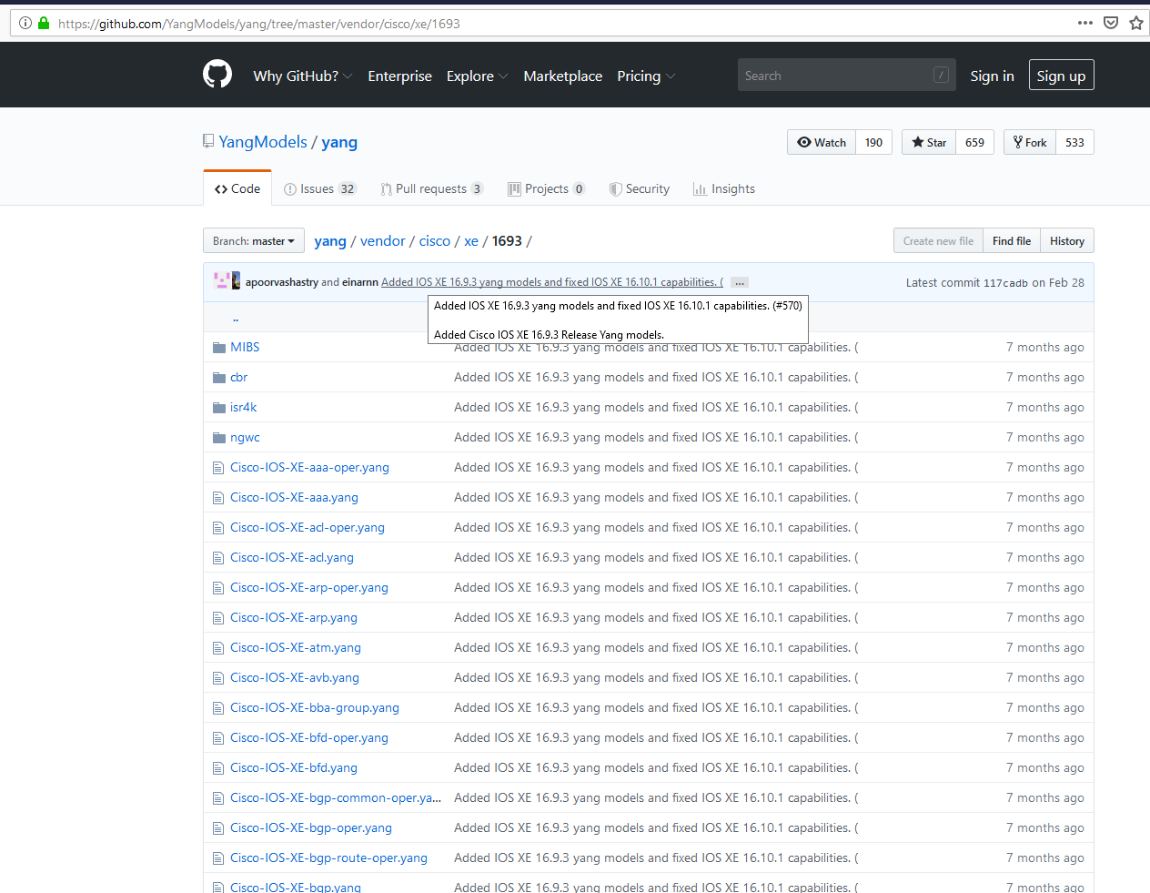Open the browser page actions ellipsis menu
This screenshot has height=893, width=1150.
tap(1084, 23)
